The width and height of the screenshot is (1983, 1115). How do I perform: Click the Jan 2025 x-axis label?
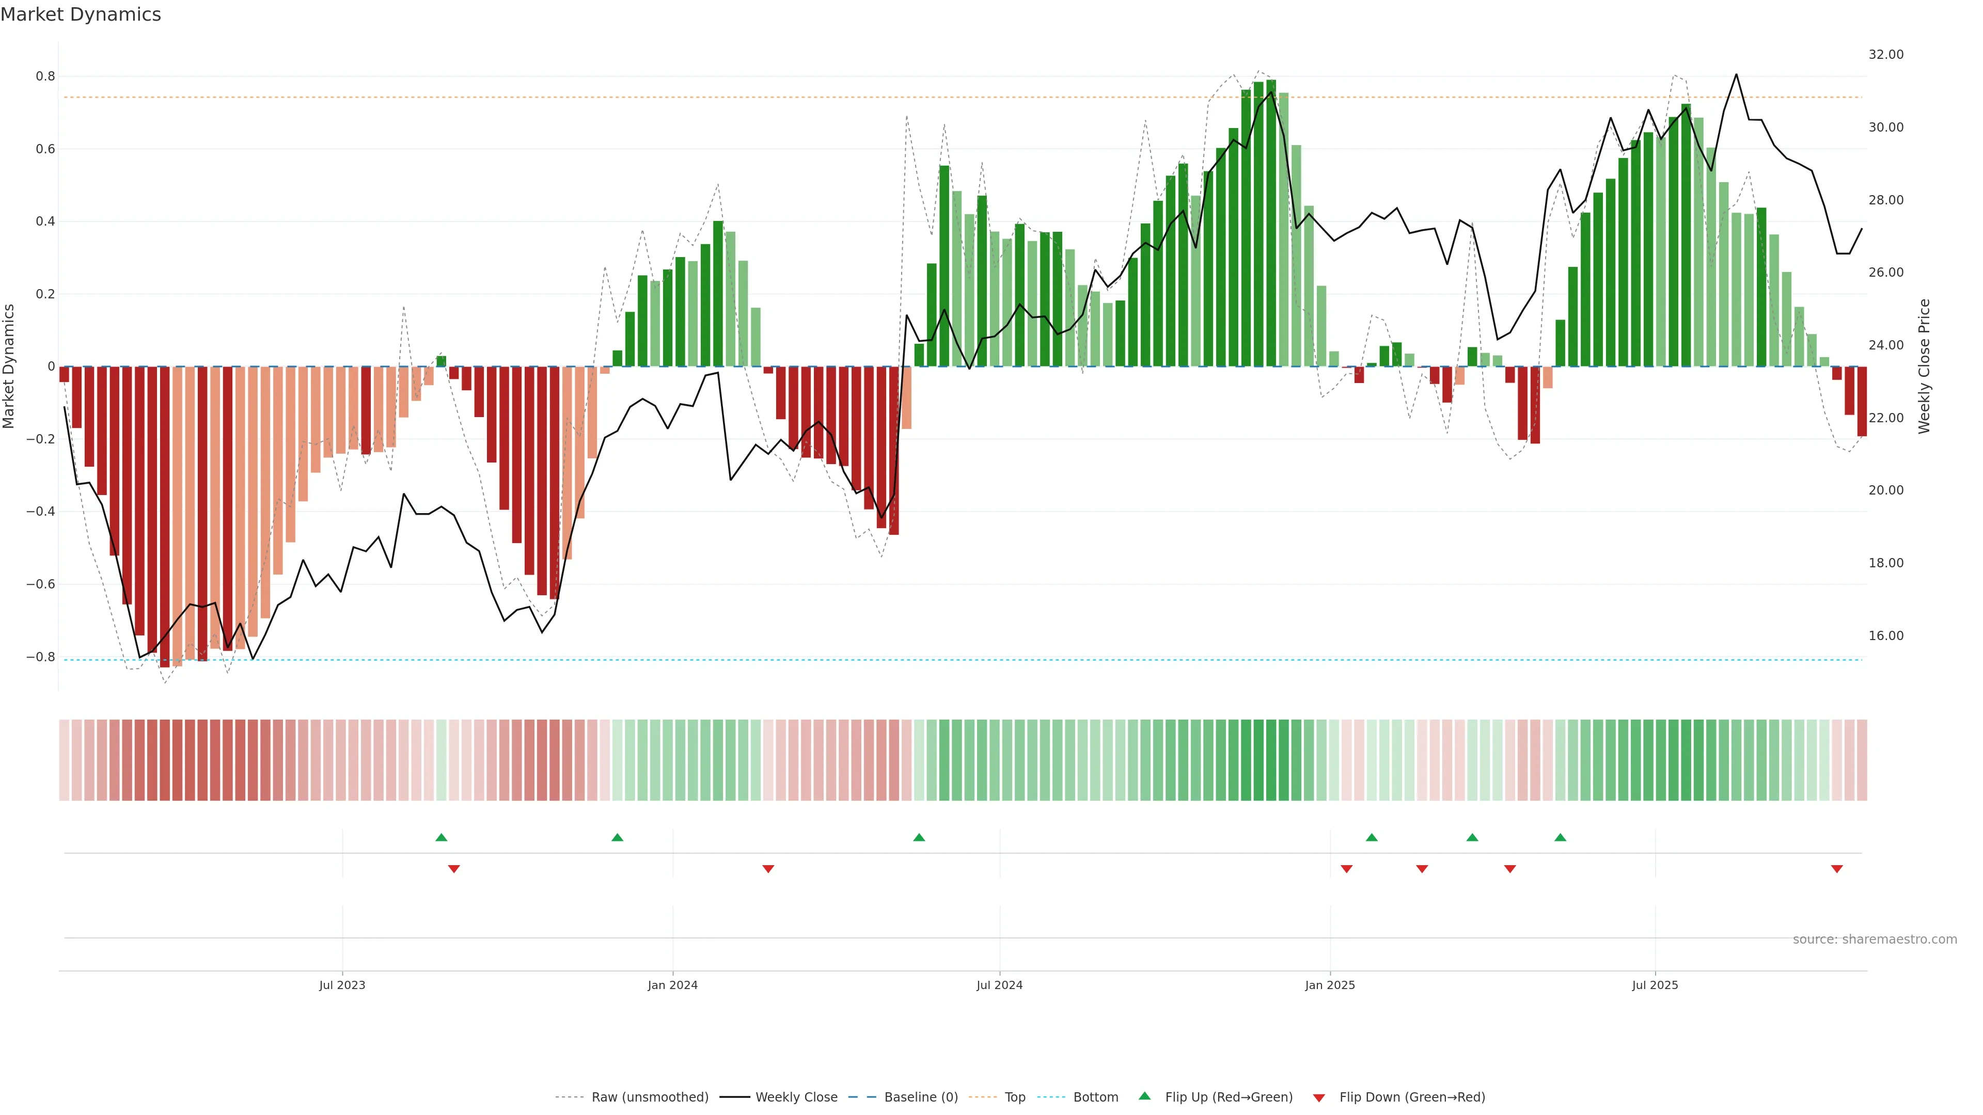(1329, 985)
